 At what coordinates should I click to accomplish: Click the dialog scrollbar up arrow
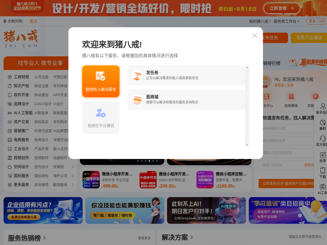247,67
